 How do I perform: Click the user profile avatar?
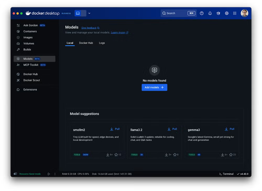(244, 13)
